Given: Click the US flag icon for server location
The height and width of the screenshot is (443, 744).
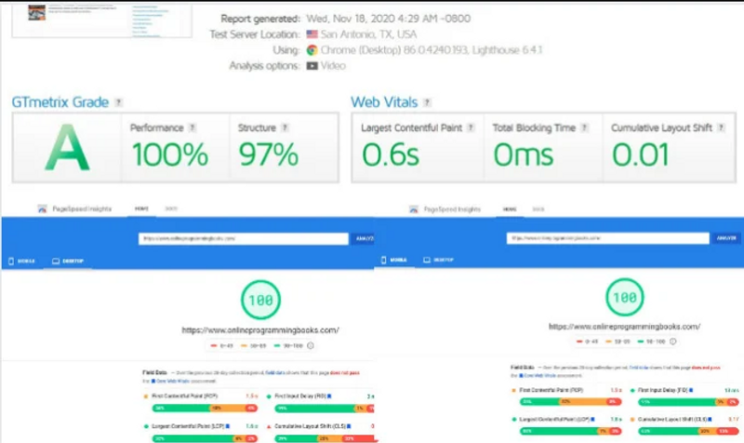Looking at the screenshot, I should click(312, 34).
